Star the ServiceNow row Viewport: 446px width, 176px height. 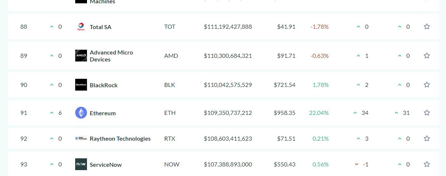coord(427,164)
